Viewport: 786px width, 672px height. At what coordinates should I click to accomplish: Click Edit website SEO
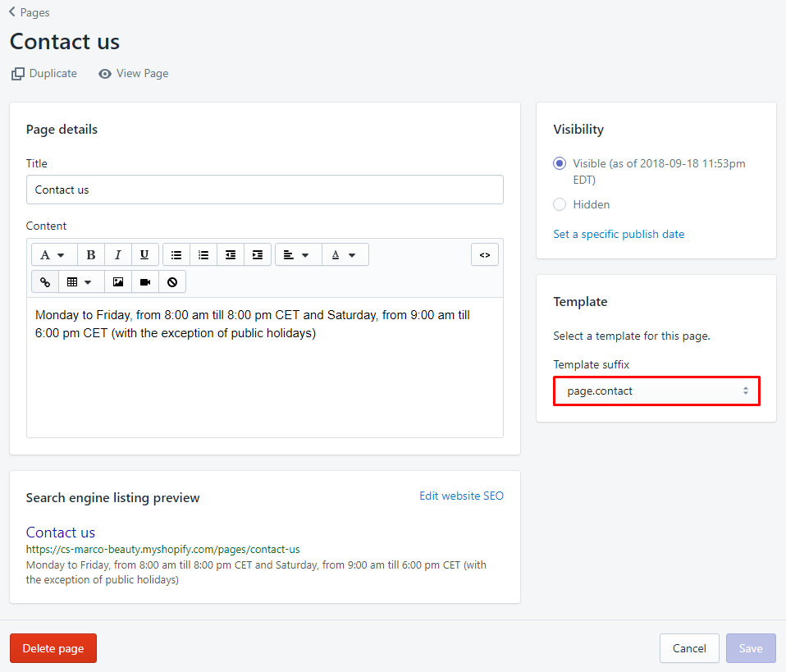pos(461,496)
